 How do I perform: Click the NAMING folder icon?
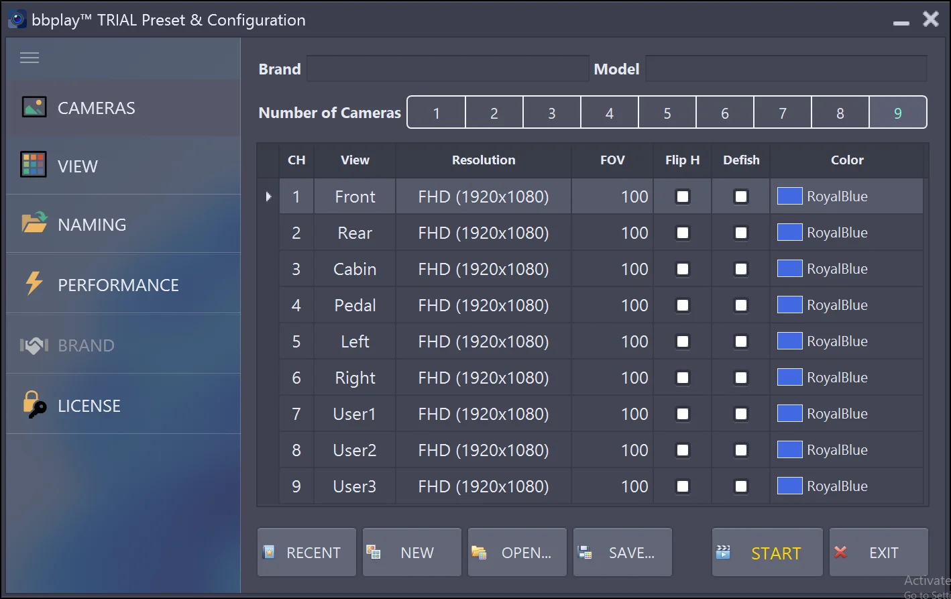34,223
